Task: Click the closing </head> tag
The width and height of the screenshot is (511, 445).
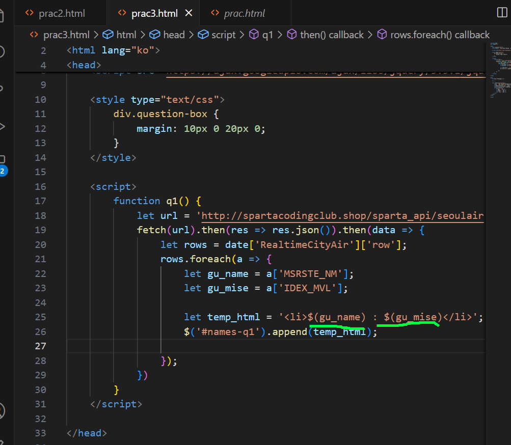Action: tap(87, 433)
